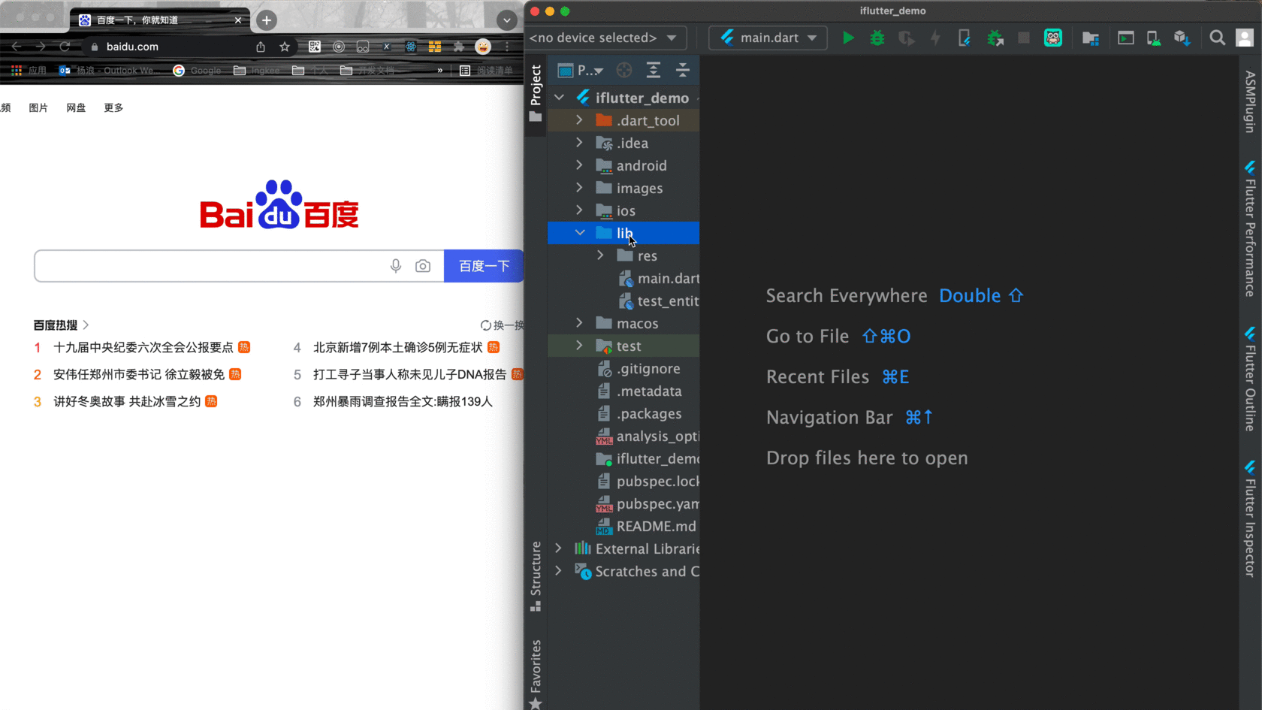Expand all items in Project panel
The width and height of the screenshot is (1262, 710).
(654, 70)
